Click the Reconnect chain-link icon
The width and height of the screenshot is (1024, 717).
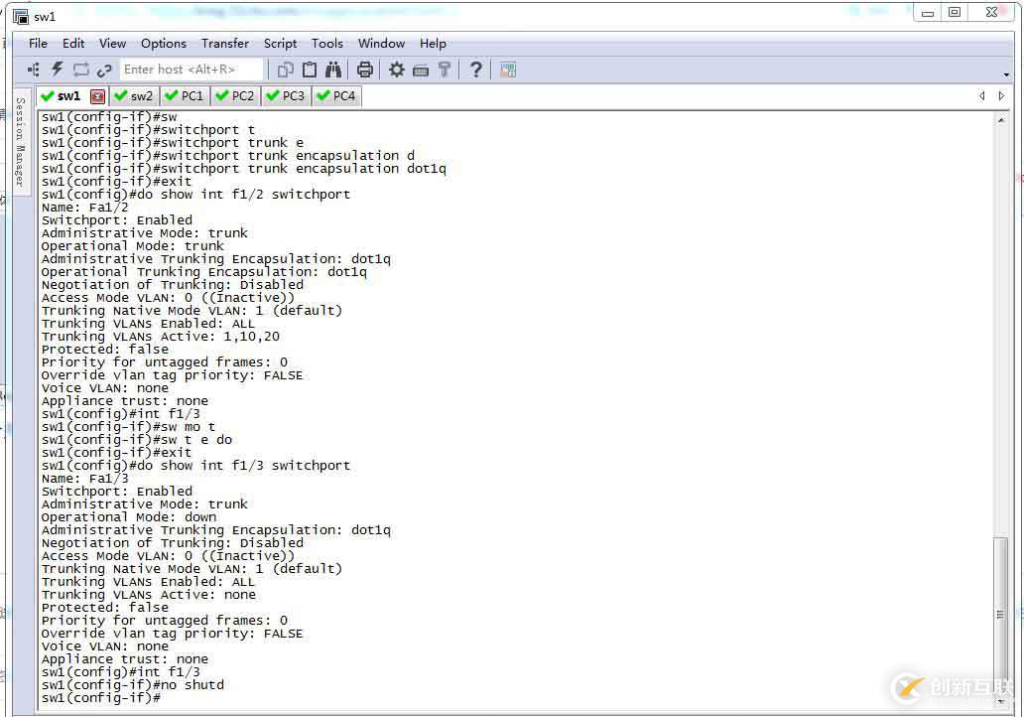(x=104, y=70)
